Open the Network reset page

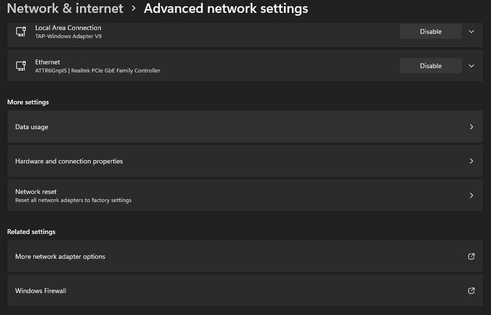tap(36, 192)
